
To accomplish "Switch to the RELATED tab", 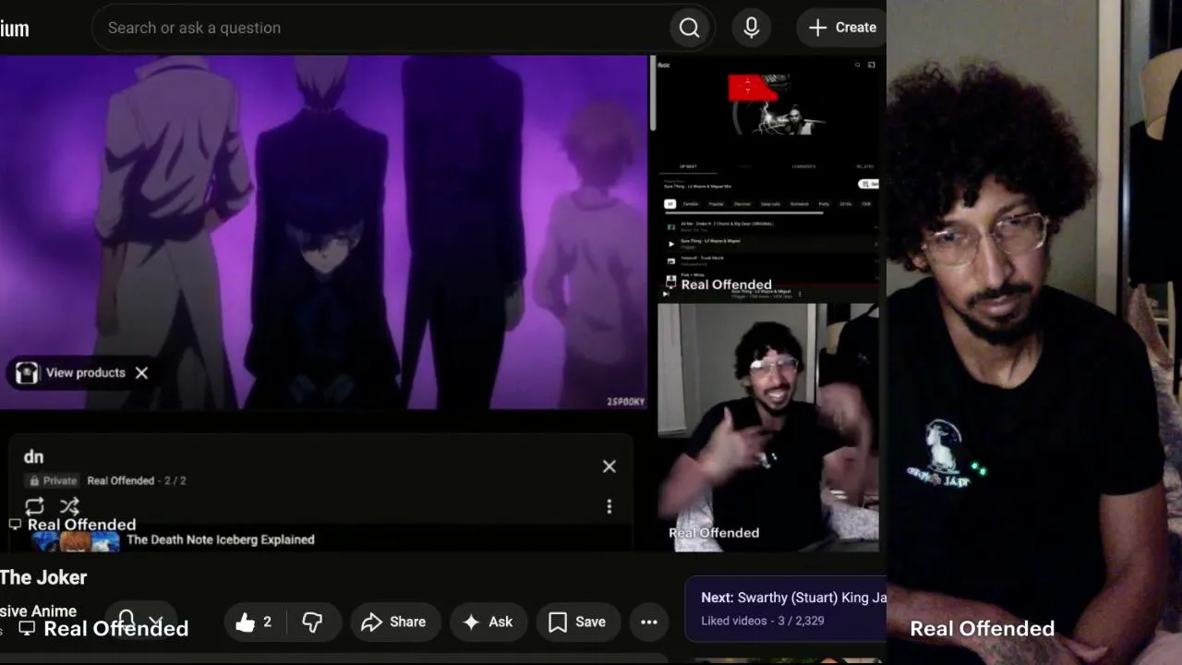I will tap(865, 166).
